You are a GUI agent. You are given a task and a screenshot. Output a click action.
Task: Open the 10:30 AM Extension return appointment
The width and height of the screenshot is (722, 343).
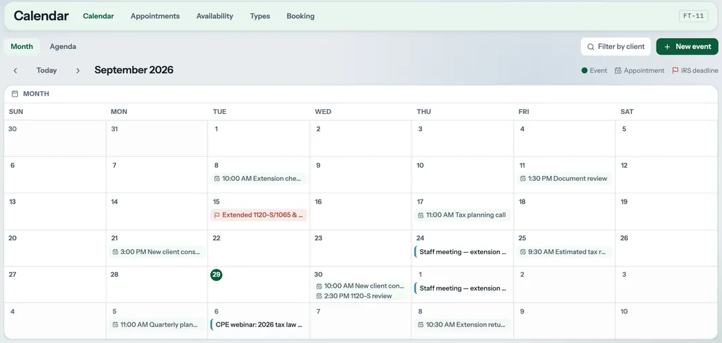462,324
